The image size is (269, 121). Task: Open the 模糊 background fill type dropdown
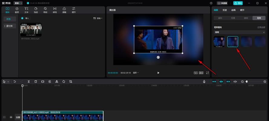coord(239,32)
